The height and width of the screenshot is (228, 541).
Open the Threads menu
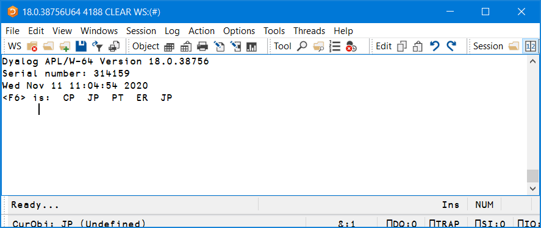[309, 31]
